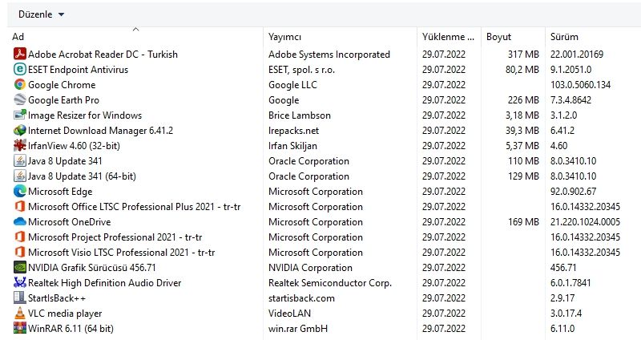Sort list by the Ad column header
Image resolution: width=641 pixels, height=340 pixels.
pos(18,37)
